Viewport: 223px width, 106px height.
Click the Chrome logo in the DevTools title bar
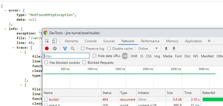coord(45,33)
